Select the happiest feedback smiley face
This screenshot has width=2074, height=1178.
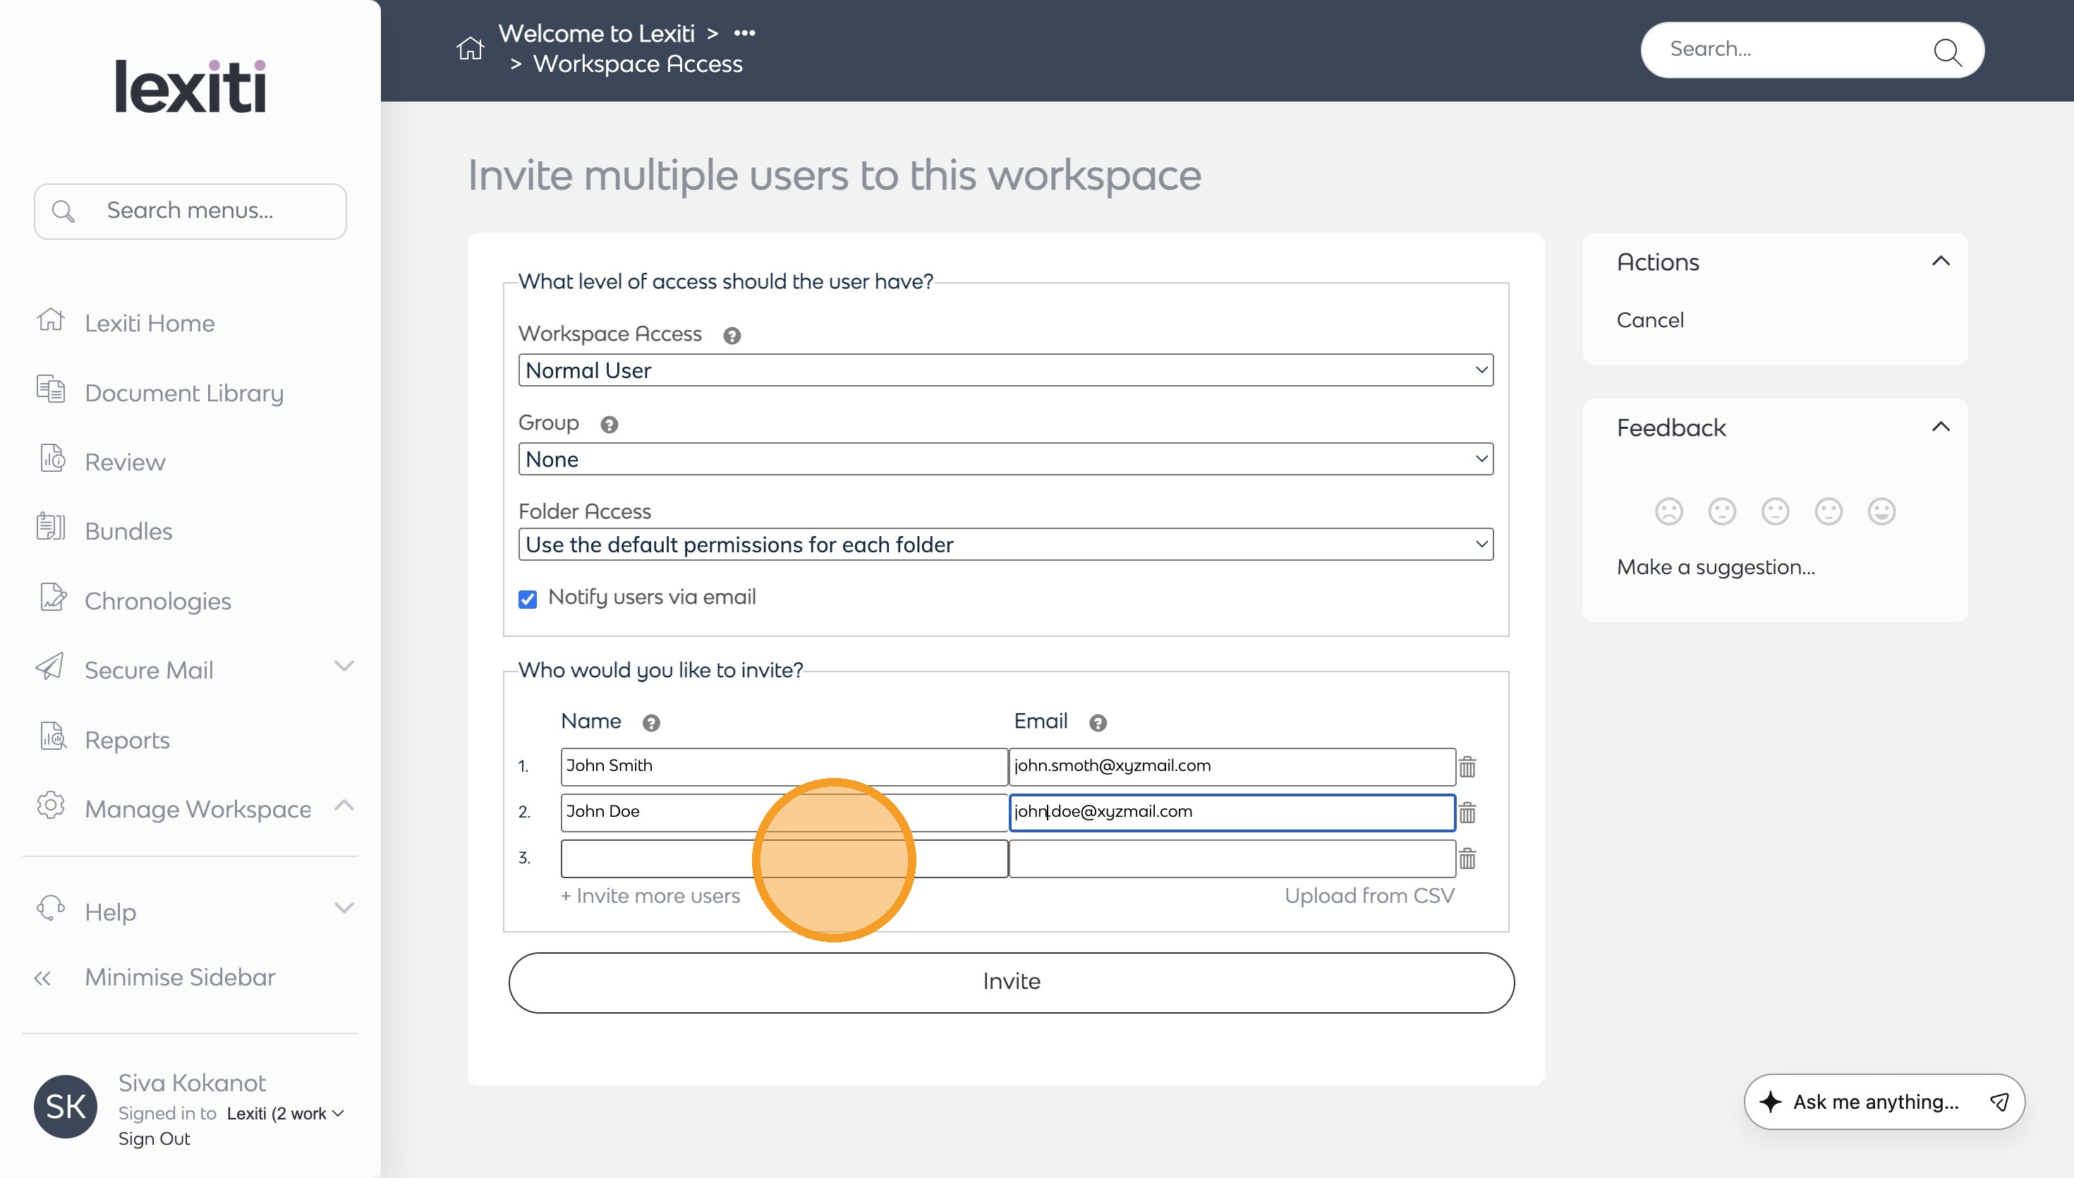pyautogui.click(x=1881, y=511)
